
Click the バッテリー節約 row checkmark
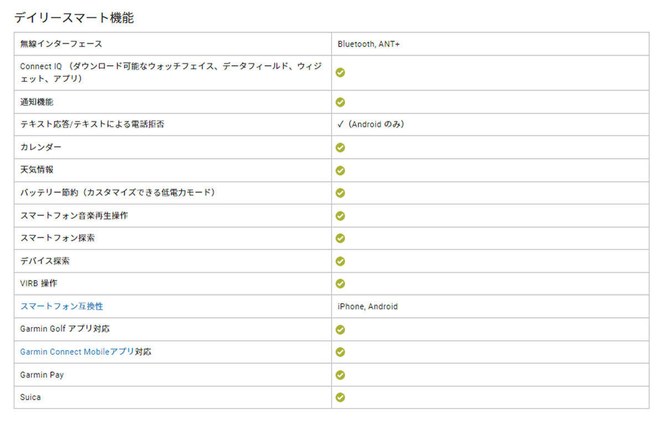click(x=340, y=193)
